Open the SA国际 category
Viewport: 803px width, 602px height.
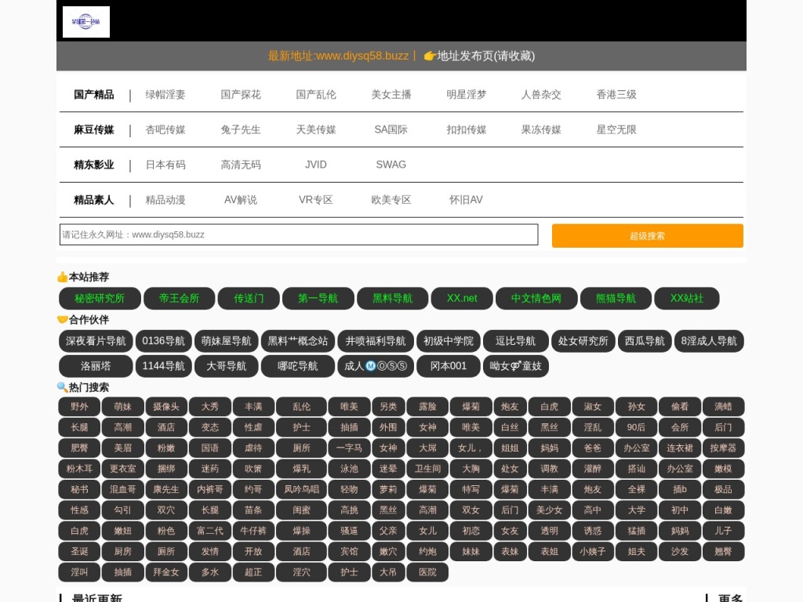pos(391,129)
